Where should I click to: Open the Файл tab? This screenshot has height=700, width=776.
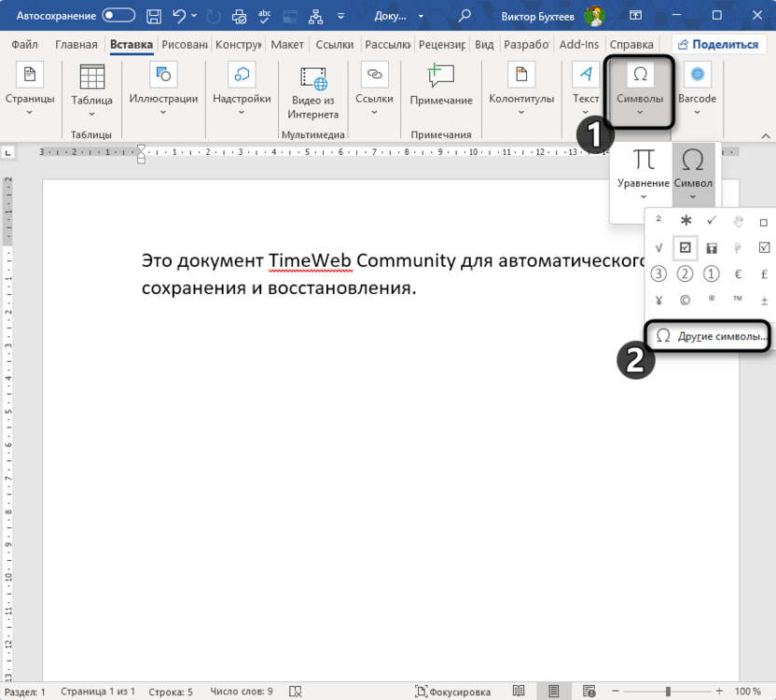pyautogui.click(x=24, y=45)
